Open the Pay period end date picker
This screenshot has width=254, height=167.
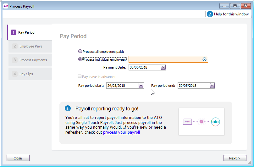tap(212, 86)
